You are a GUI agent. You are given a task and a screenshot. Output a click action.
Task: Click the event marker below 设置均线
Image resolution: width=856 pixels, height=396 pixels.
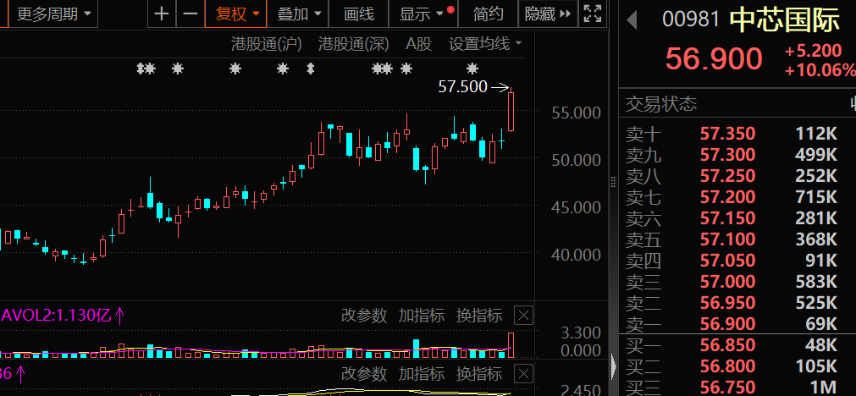click(x=472, y=69)
